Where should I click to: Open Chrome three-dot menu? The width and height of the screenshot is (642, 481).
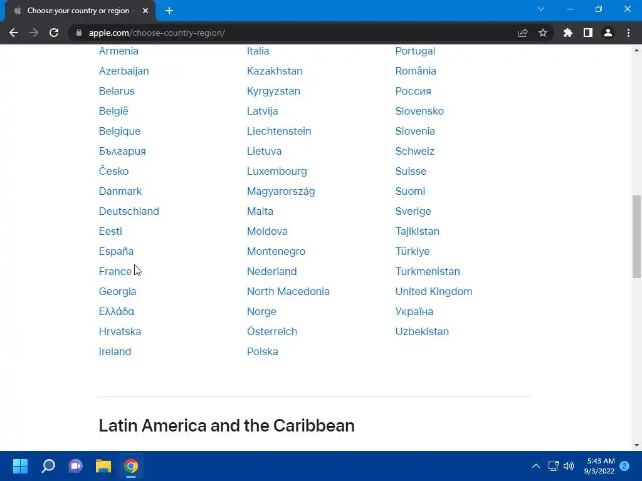pyautogui.click(x=628, y=33)
